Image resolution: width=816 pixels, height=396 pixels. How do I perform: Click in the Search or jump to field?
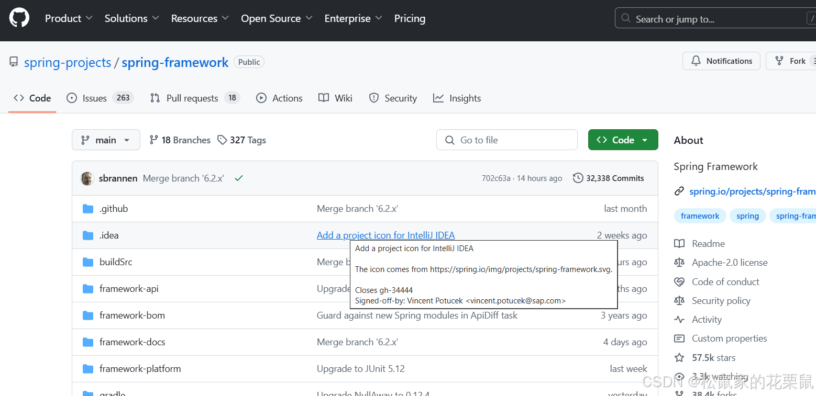(x=715, y=18)
